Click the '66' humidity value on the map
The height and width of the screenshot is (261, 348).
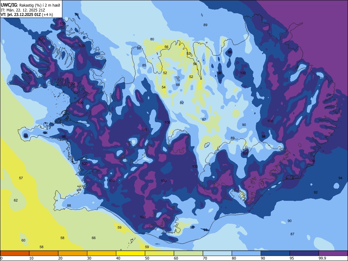point(94,238)
